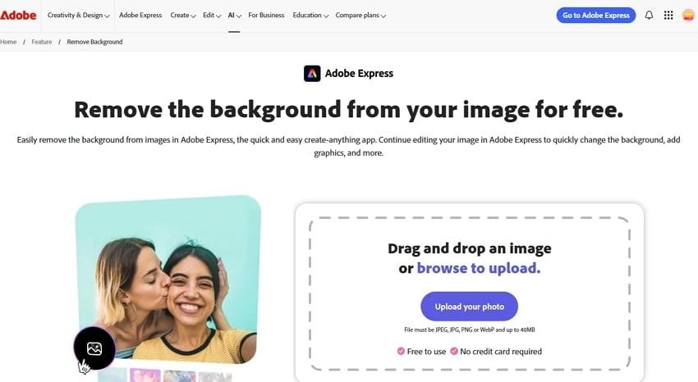Click the file format requirements text

pyautogui.click(x=469, y=330)
